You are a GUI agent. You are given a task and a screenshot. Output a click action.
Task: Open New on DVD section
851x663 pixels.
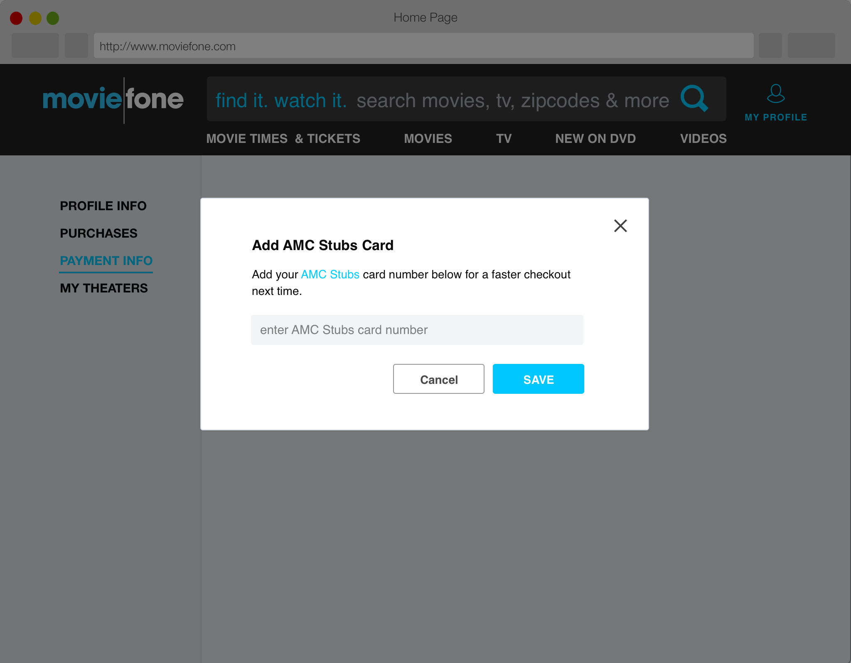click(x=595, y=139)
